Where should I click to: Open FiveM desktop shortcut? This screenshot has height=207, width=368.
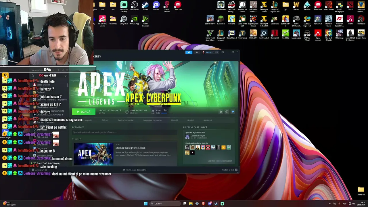tap(350, 20)
